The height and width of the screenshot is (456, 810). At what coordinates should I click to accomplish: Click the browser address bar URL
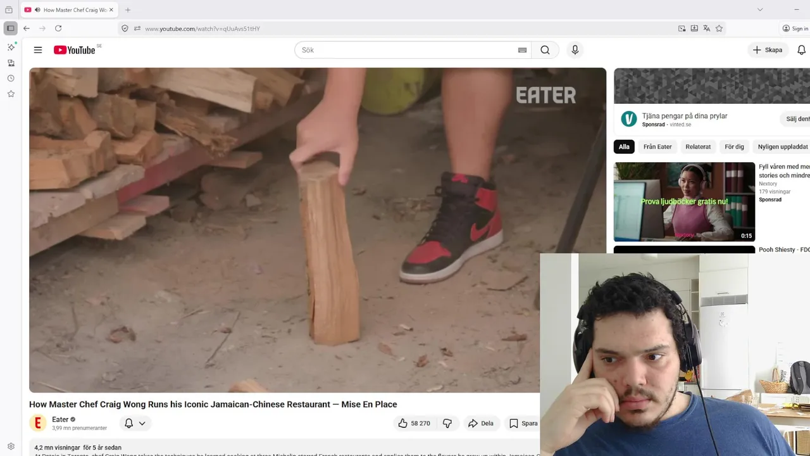[202, 28]
